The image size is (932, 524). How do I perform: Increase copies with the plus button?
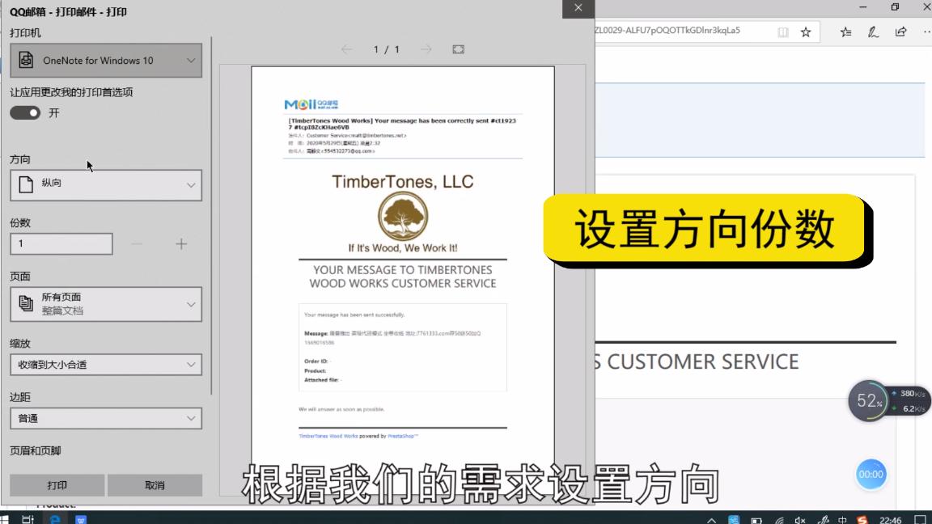[x=181, y=244]
